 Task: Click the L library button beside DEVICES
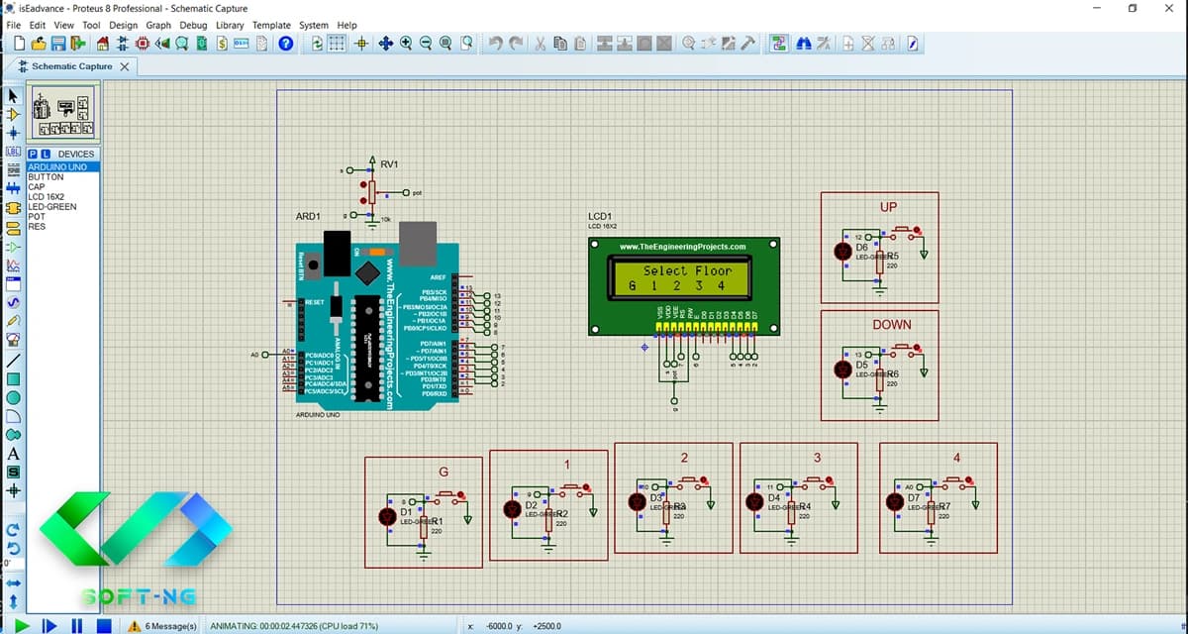click(45, 155)
